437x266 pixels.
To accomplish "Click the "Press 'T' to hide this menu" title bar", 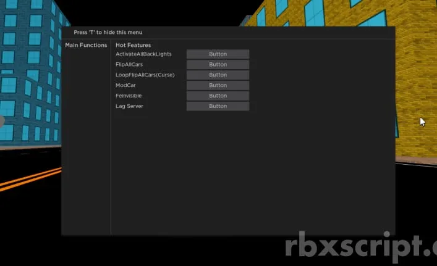I will (111, 32).
